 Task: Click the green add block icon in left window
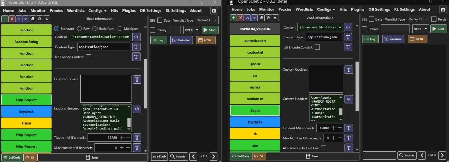tap(5, 19)
